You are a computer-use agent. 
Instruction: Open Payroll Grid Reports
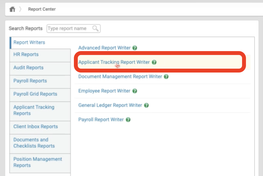35,94
